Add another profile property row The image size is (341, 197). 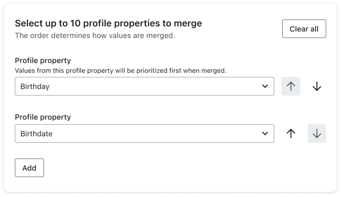(29, 168)
